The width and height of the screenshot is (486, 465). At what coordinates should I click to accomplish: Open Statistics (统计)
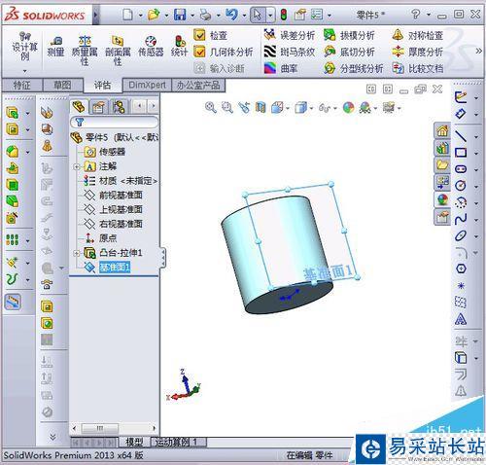point(179,47)
